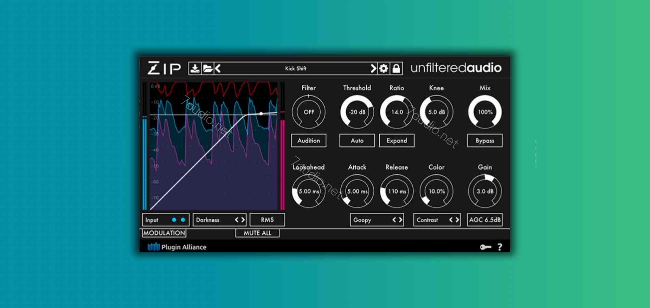Toggle the AGC 6.5dB button

click(x=485, y=220)
